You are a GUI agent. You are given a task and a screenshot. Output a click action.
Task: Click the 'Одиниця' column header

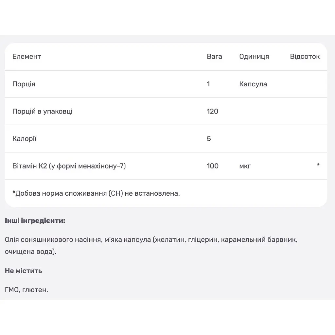pos(254,57)
